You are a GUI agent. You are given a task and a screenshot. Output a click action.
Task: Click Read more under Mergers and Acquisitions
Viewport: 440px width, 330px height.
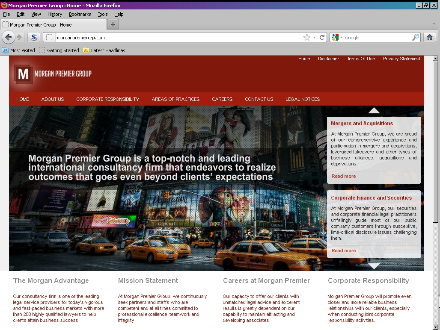coord(343,176)
